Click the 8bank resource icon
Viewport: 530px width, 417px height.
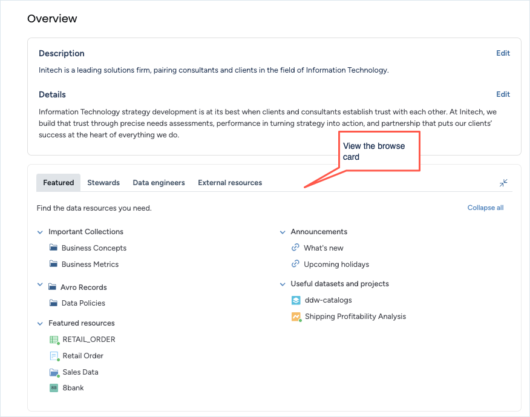coord(54,388)
